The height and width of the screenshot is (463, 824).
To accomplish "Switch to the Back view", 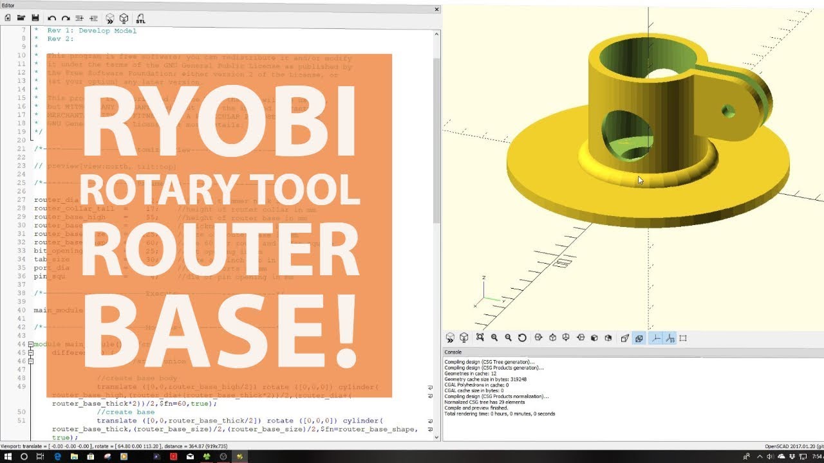I will (608, 338).
